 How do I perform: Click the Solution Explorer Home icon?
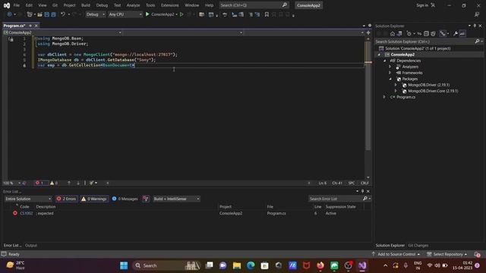click(x=393, y=33)
